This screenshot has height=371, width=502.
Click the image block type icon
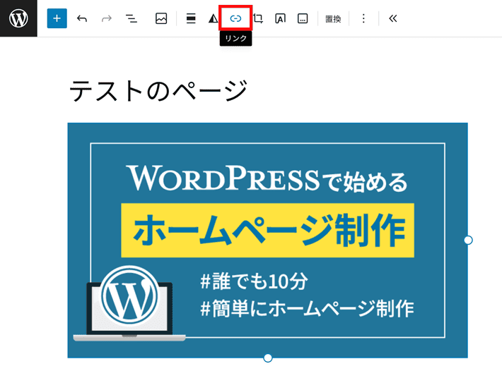pos(161,18)
